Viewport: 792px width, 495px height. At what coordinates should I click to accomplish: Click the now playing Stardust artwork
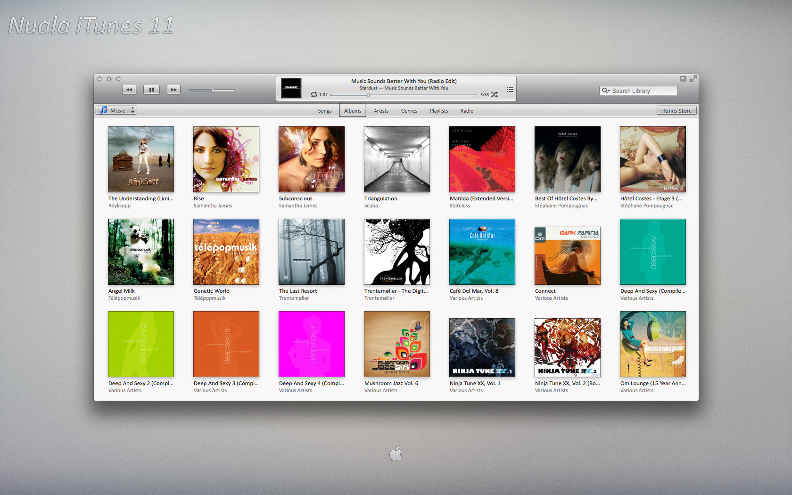coord(291,88)
